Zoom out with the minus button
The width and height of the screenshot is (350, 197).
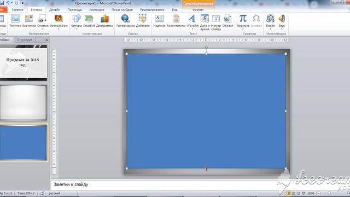(318, 193)
